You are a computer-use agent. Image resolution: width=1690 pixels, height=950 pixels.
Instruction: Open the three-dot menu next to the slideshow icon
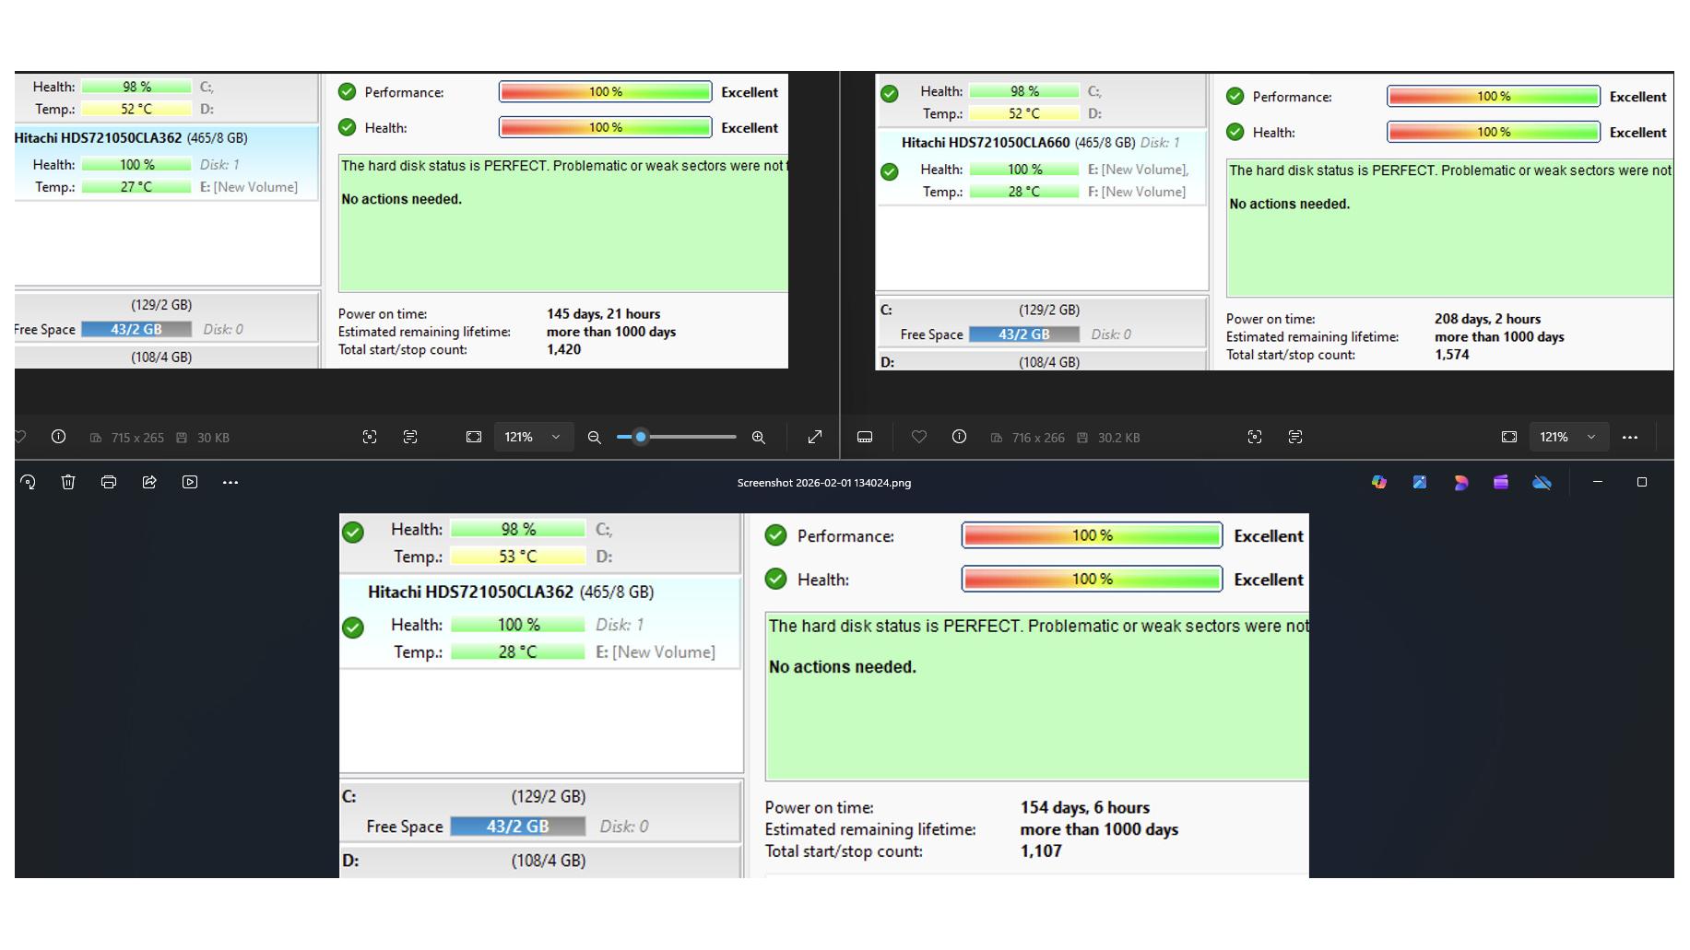pos(230,482)
